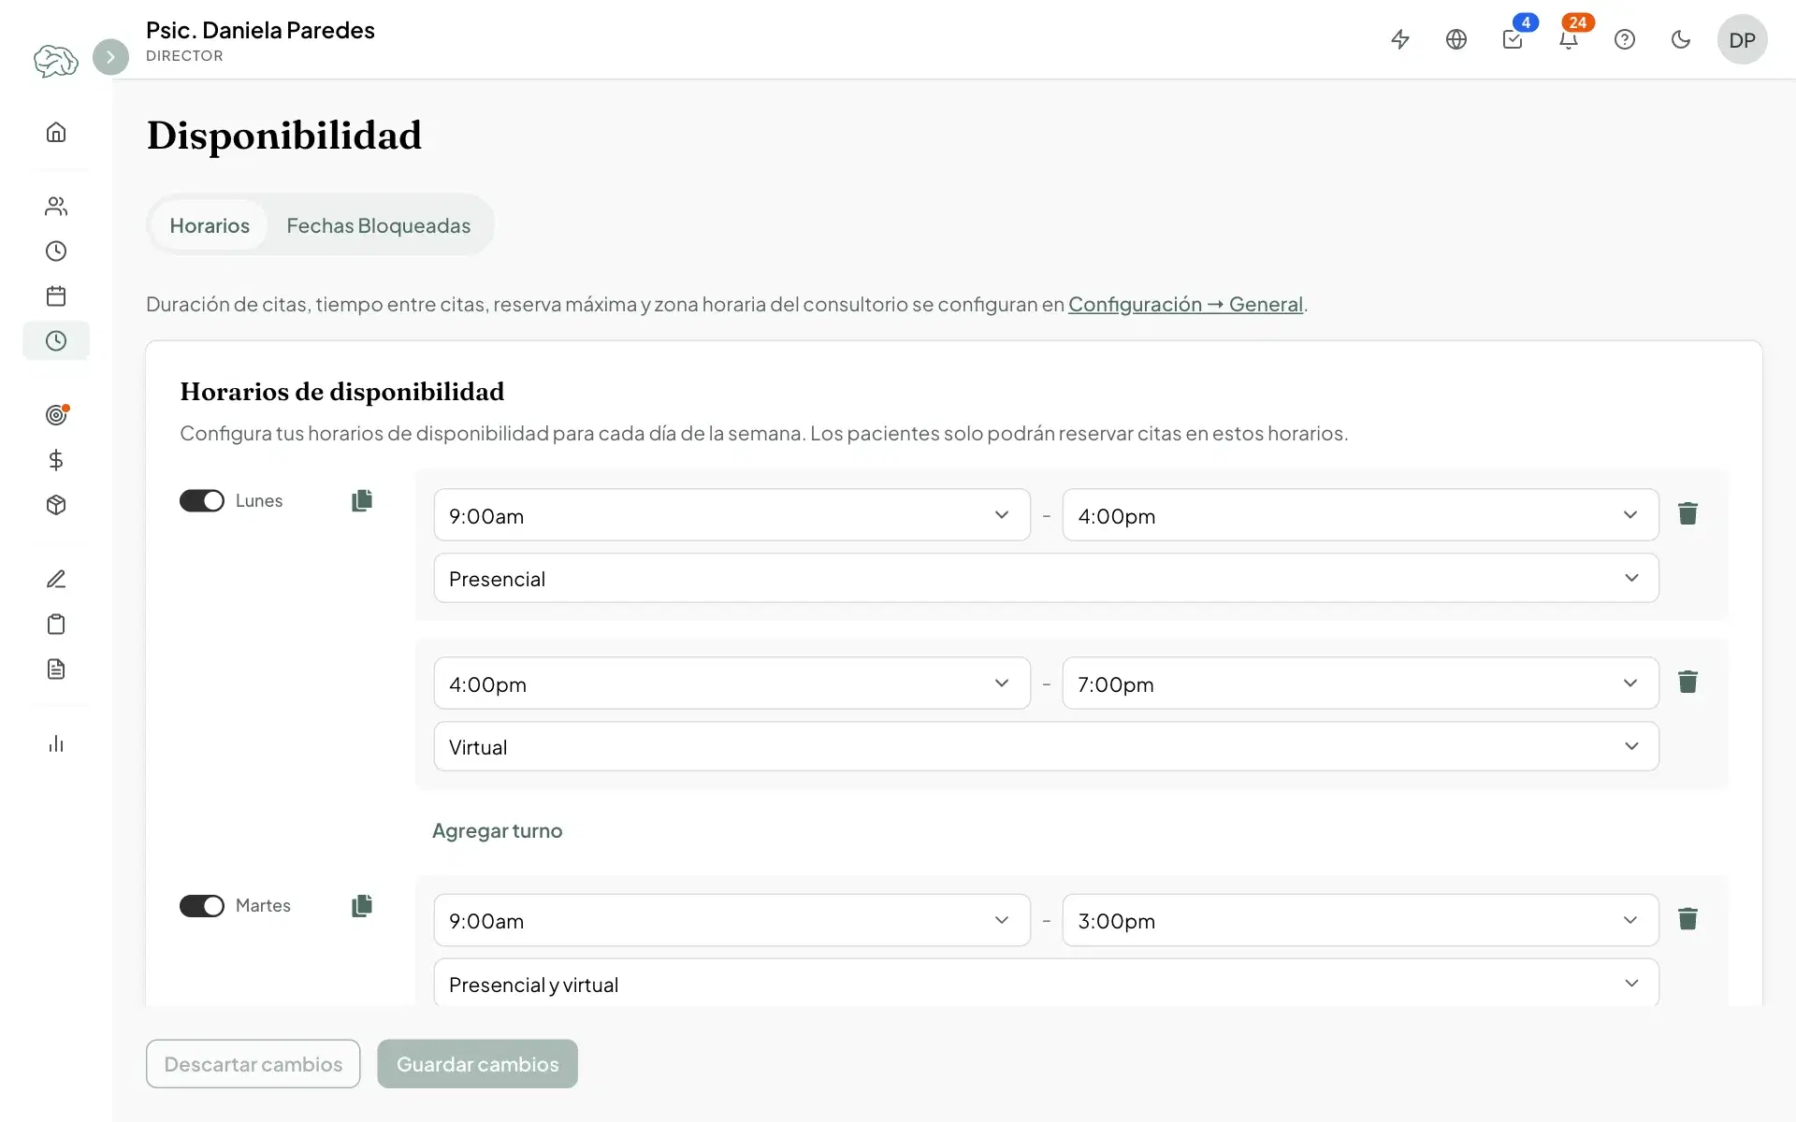The width and height of the screenshot is (1796, 1122).
Task: Open the Presencial y virtual dropdown
Action: coord(1046,984)
